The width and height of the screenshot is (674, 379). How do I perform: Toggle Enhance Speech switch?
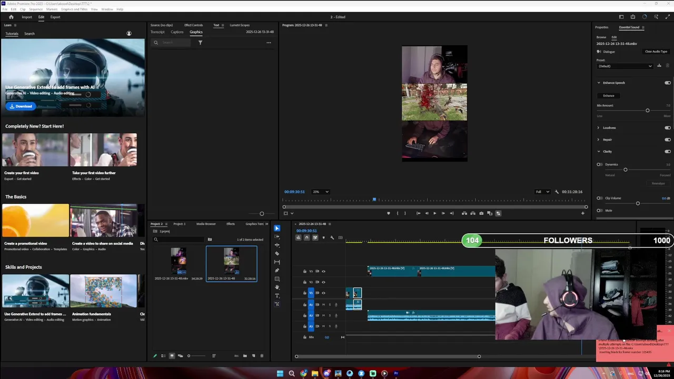click(x=668, y=83)
